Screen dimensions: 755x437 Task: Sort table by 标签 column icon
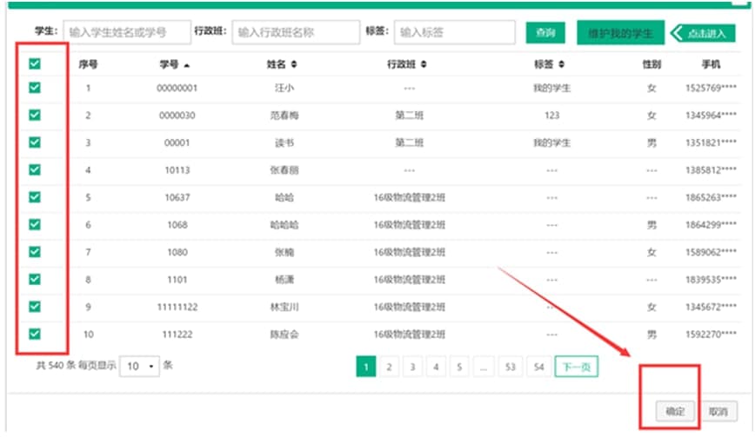point(561,65)
